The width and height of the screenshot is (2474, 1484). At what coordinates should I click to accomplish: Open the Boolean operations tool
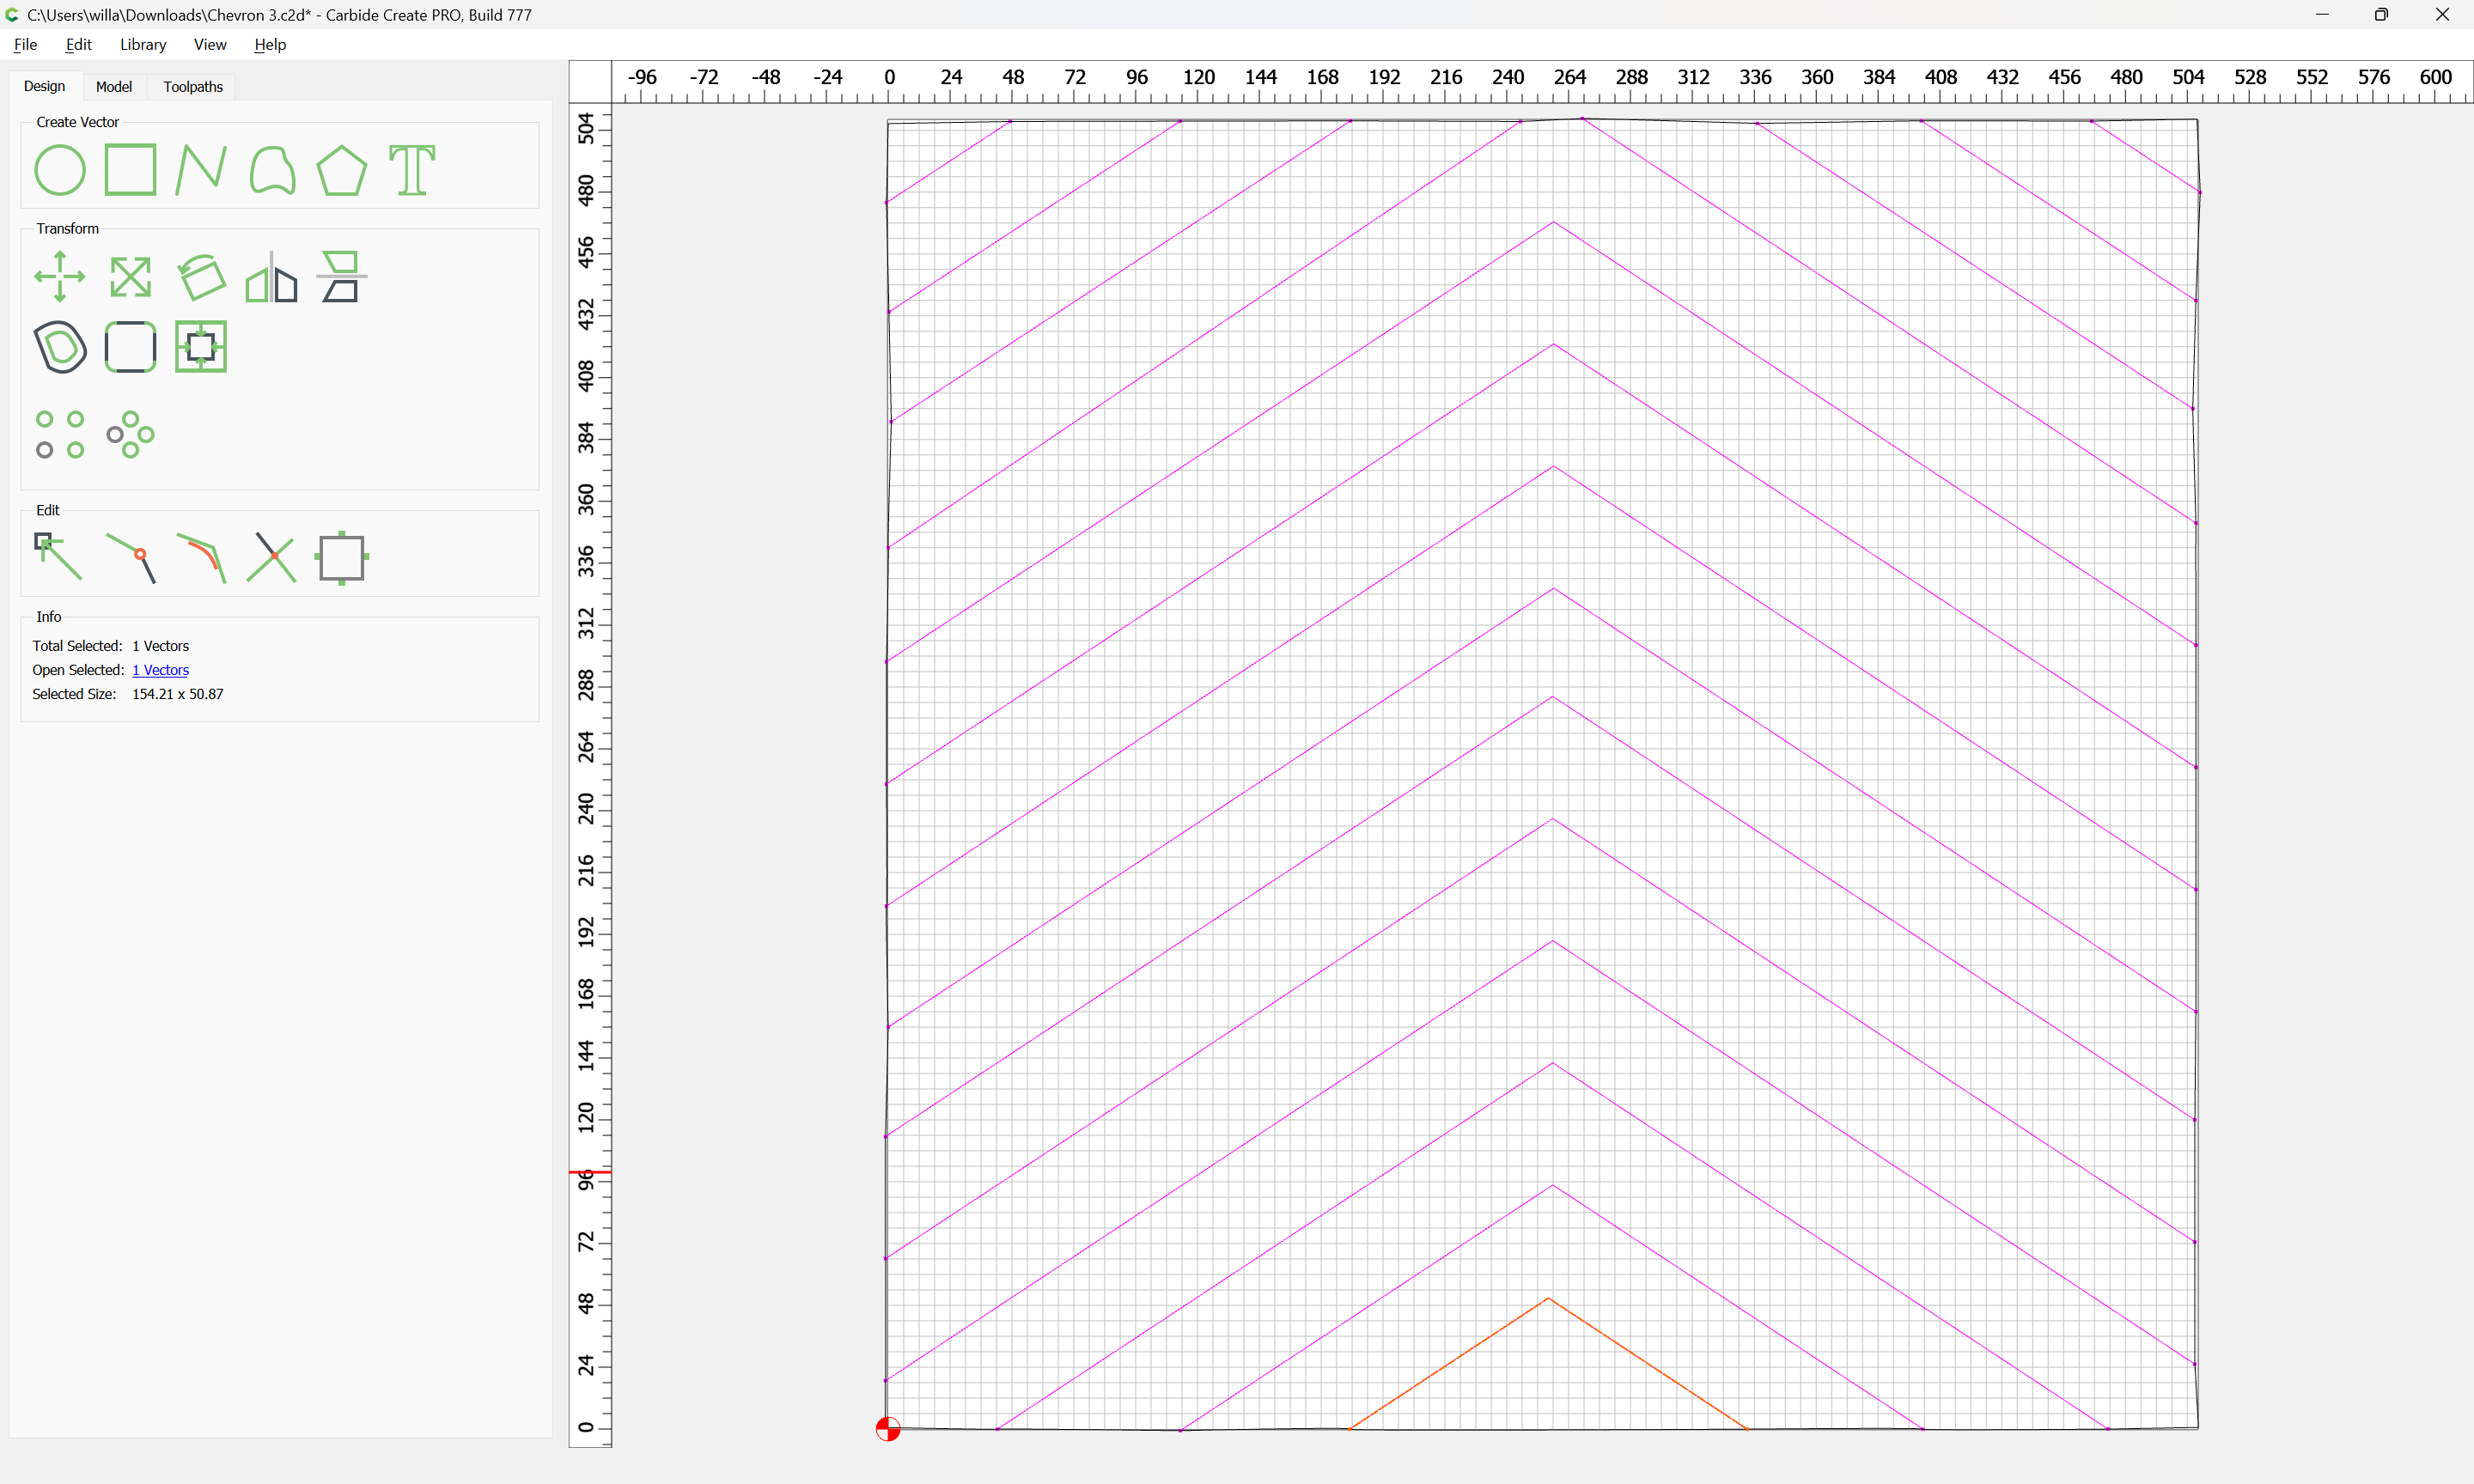coord(201,347)
